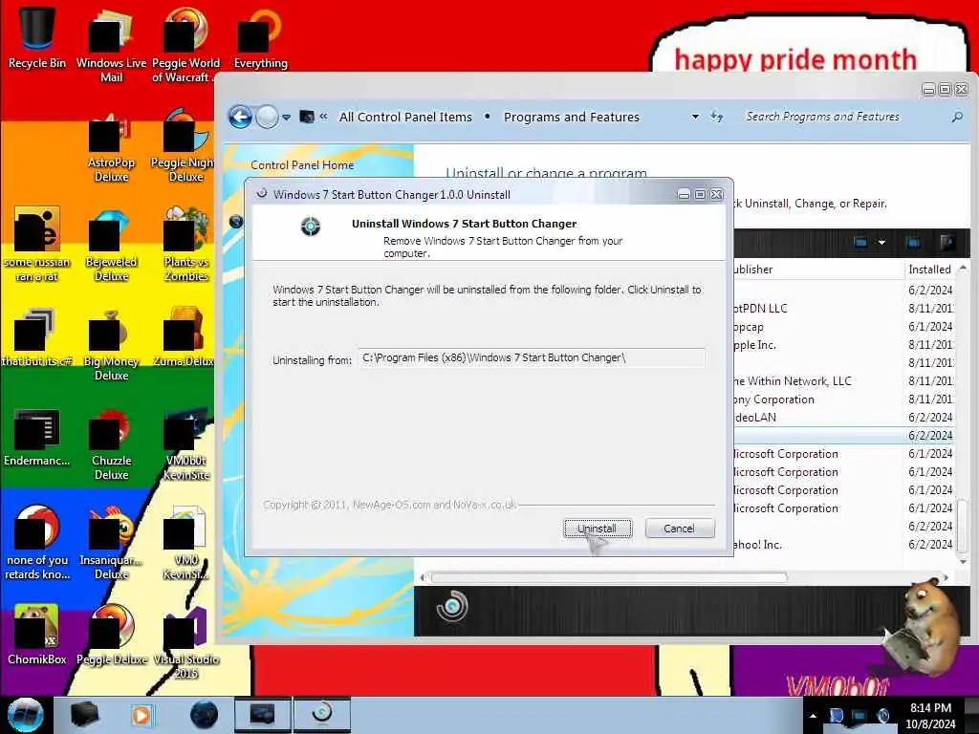The image size is (979, 734).
Task: Expand the view options dropdown arrow
Action: (x=881, y=242)
